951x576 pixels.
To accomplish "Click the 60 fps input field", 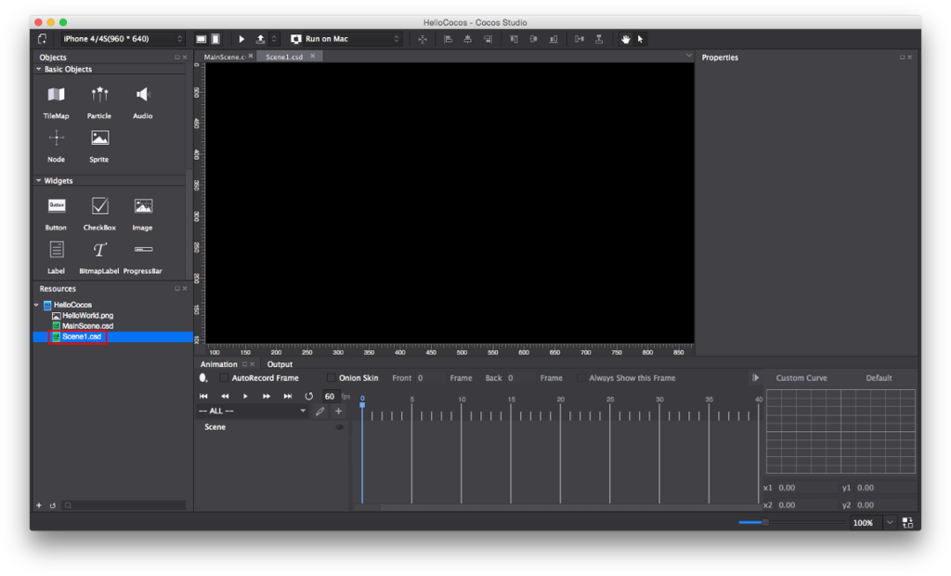I will pyautogui.click(x=331, y=397).
